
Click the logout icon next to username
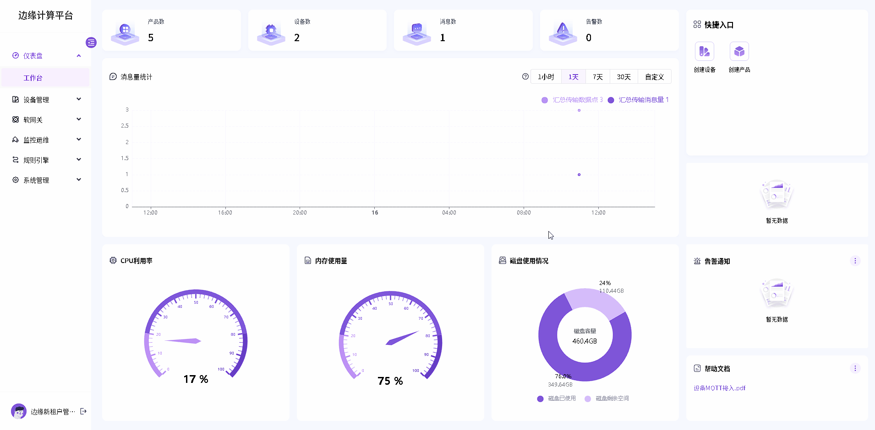coord(83,411)
